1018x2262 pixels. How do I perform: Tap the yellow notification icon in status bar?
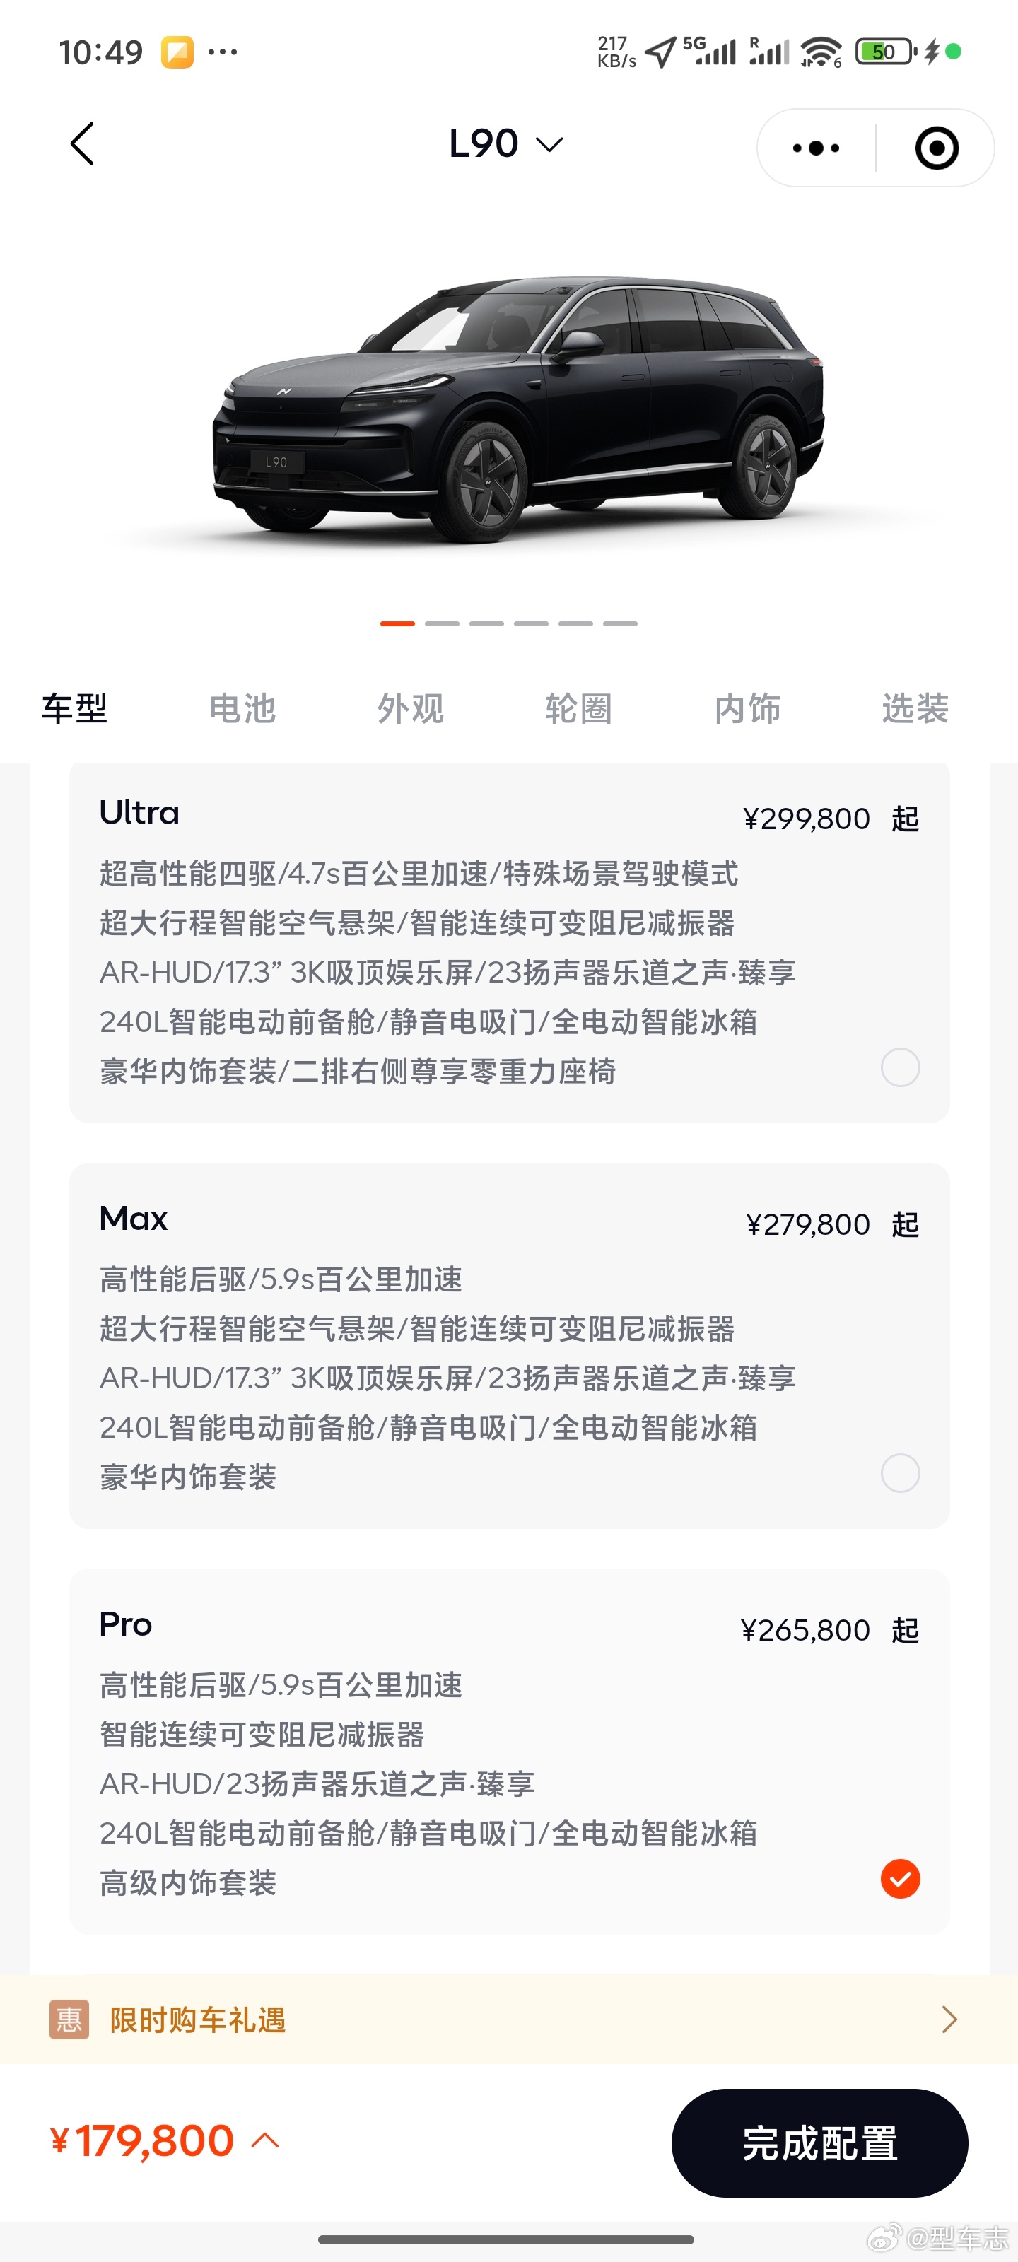177,53
